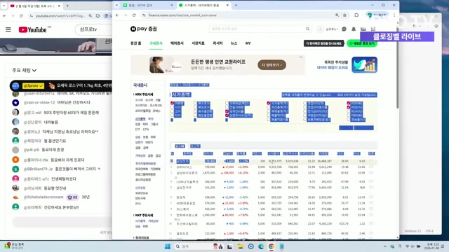
Task: Check the 영업이익(억) checkbox
Action: 305,103
